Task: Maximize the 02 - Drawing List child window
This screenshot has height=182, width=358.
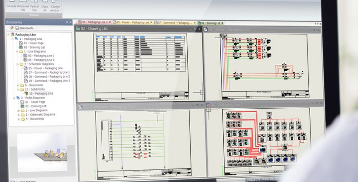Action: [195, 29]
